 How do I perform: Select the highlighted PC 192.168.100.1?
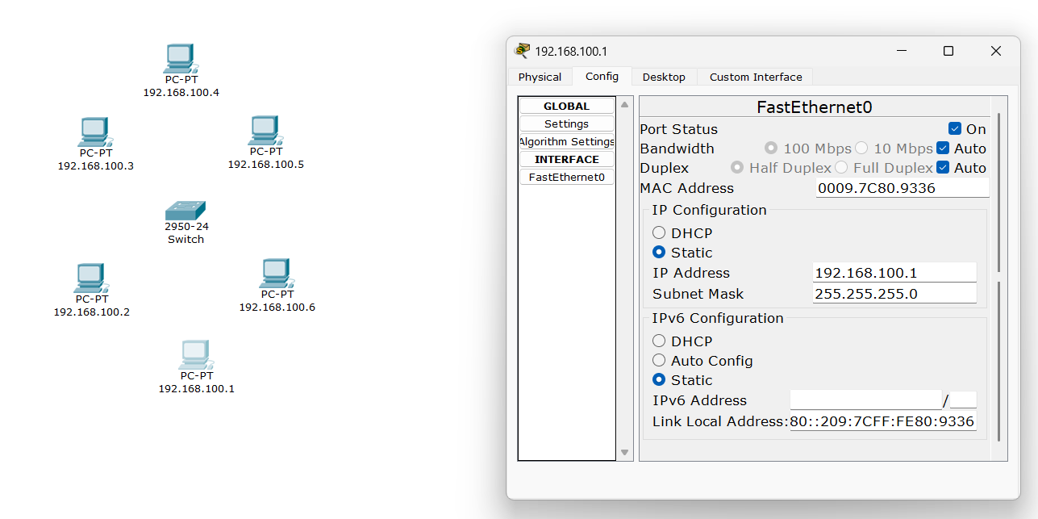195,354
